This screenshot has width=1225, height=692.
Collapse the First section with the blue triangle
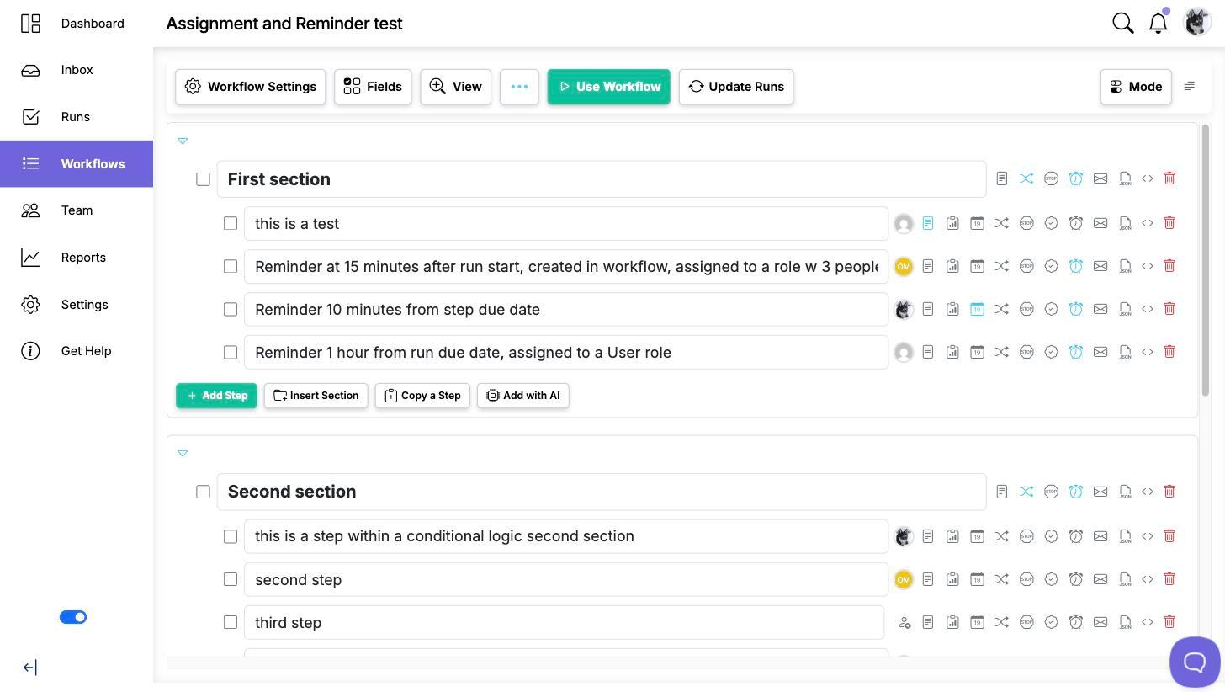[183, 141]
